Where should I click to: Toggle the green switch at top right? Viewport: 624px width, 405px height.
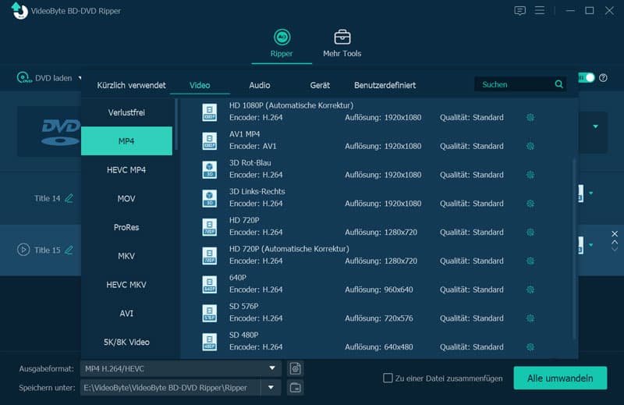point(585,78)
